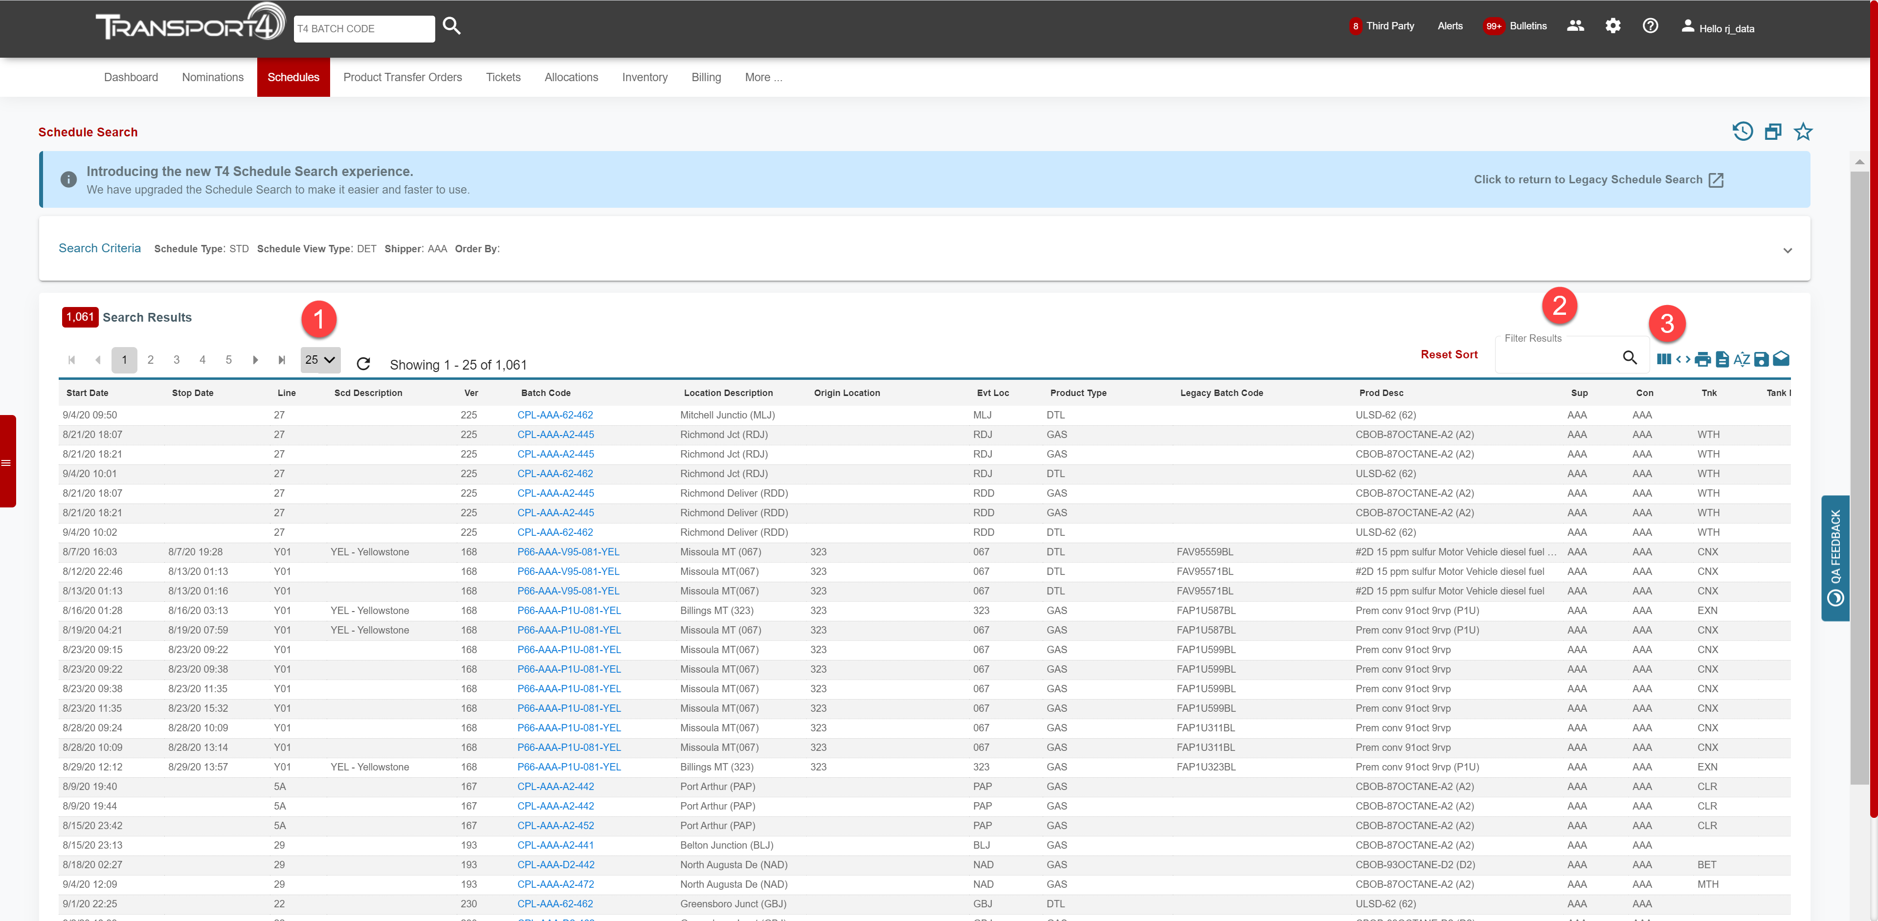The image size is (1878, 921).
Task: Click the print results icon
Action: click(x=1702, y=358)
